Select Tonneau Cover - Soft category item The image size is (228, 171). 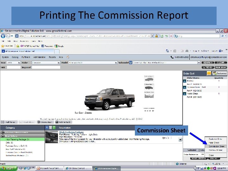(16, 146)
